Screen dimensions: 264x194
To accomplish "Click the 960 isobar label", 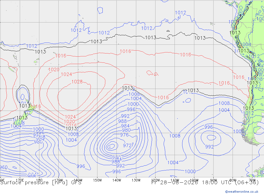I will [4, 167].
